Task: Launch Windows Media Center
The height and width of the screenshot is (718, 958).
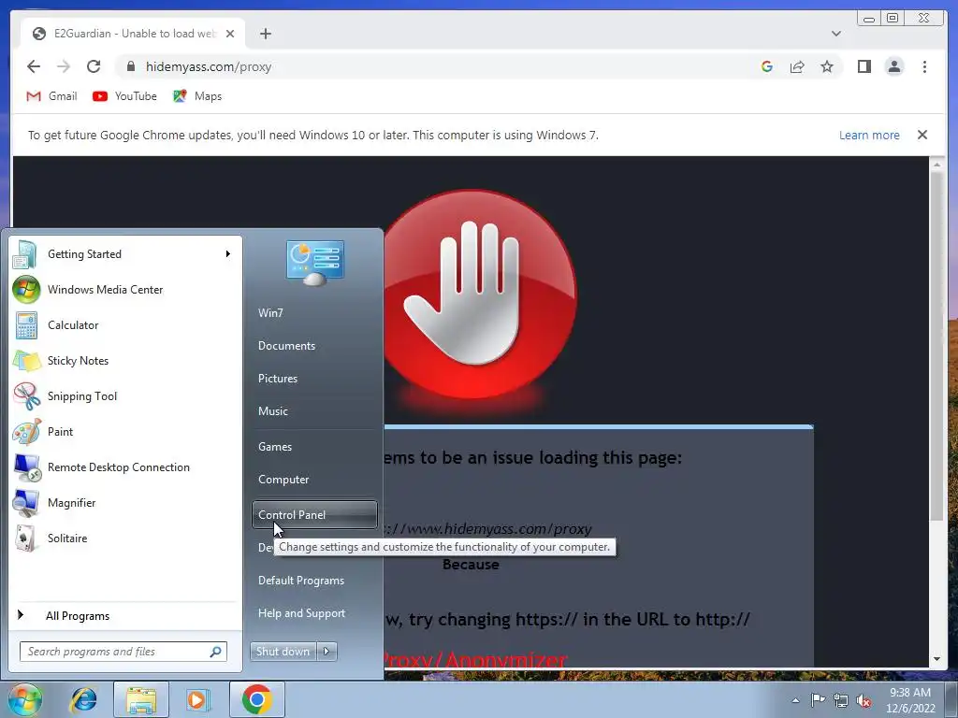Action: (x=124, y=290)
